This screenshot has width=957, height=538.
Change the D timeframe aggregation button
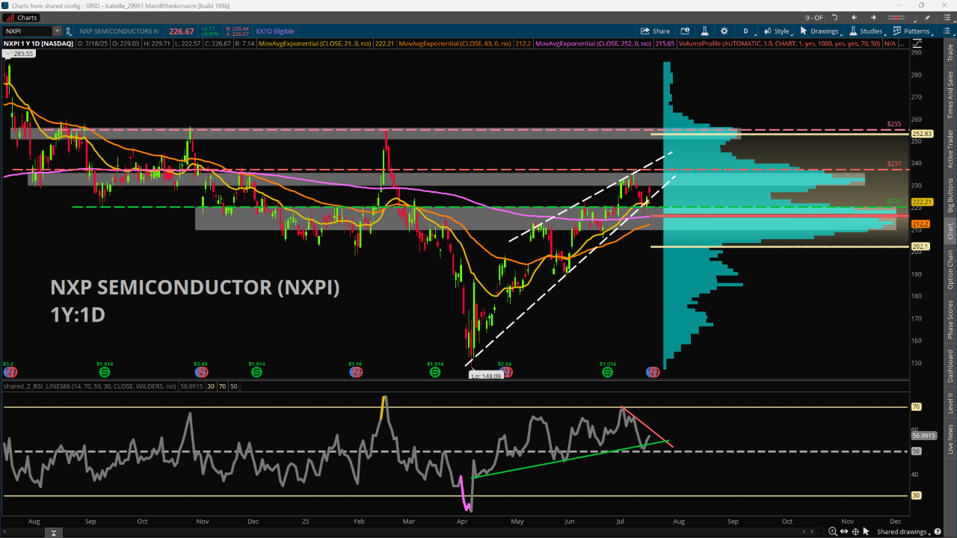pyautogui.click(x=745, y=31)
